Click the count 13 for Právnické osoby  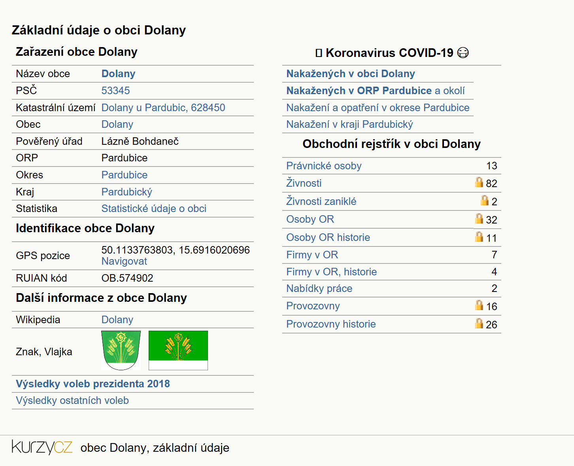[x=492, y=166]
